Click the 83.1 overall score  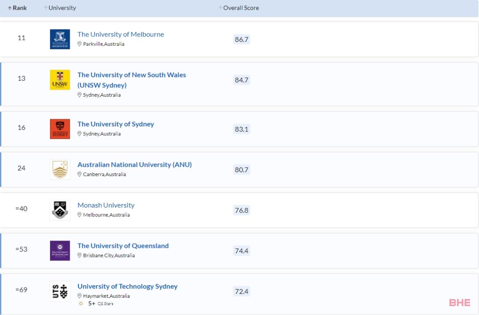click(x=242, y=129)
